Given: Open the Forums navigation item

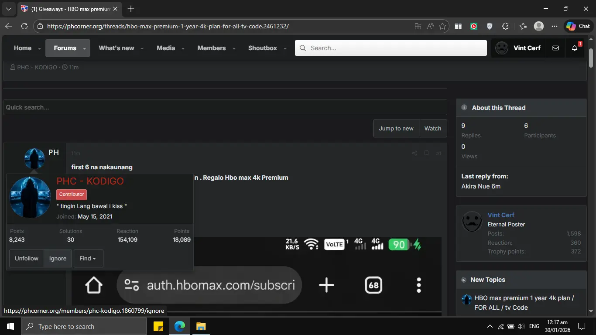Looking at the screenshot, I should (65, 48).
